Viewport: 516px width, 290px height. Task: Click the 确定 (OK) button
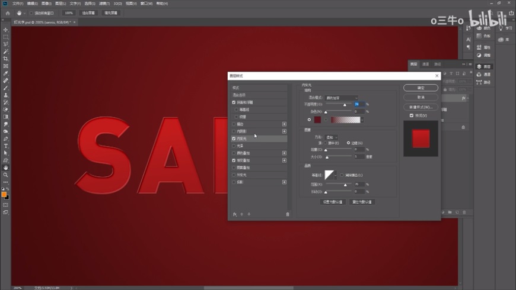click(x=420, y=88)
